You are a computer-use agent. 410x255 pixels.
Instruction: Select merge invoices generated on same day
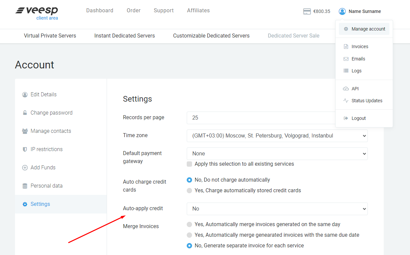(189, 224)
